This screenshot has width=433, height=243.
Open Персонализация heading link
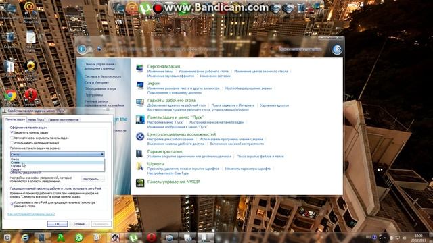coord(164,66)
